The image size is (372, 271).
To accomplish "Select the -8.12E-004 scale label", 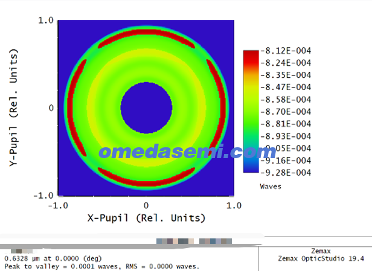I will (286, 51).
